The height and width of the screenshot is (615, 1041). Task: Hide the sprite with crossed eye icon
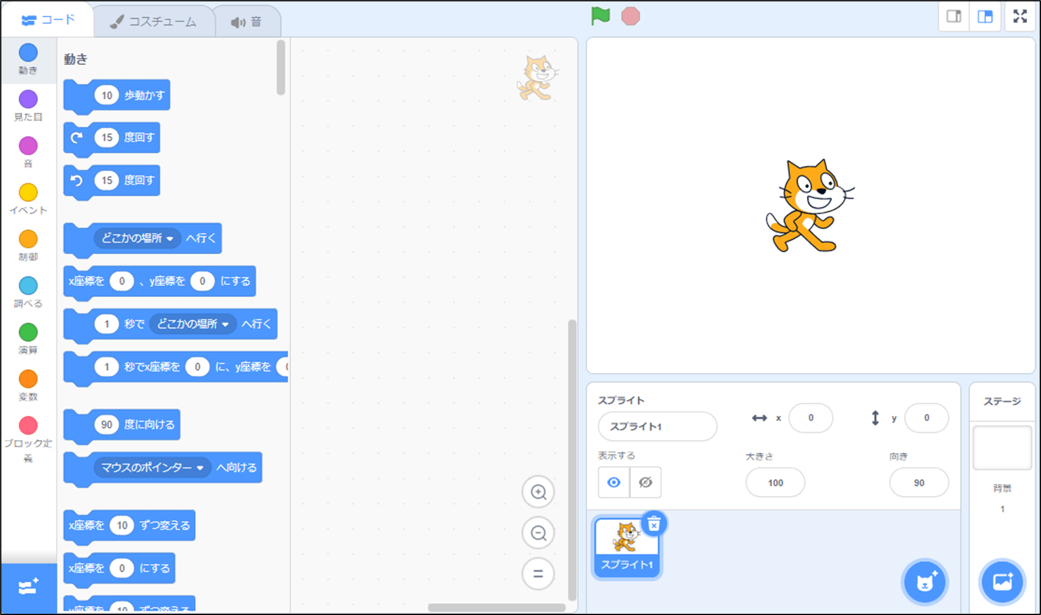tap(645, 482)
